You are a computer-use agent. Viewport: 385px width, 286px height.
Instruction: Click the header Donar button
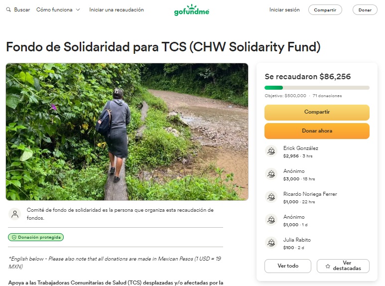[365, 10]
